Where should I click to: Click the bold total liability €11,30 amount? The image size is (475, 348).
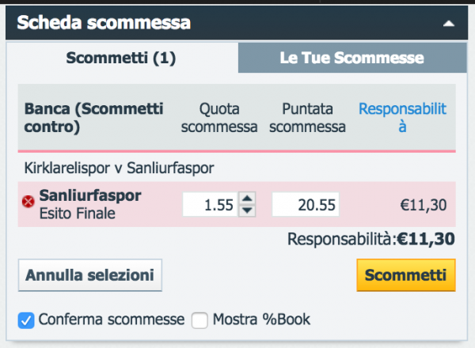pos(426,239)
